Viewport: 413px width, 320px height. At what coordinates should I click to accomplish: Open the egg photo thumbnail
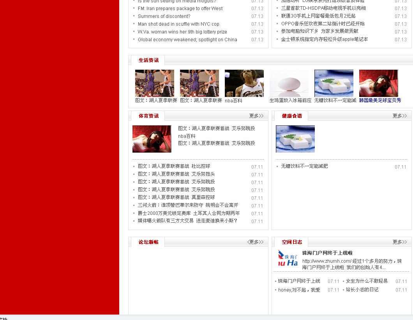[289, 83]
